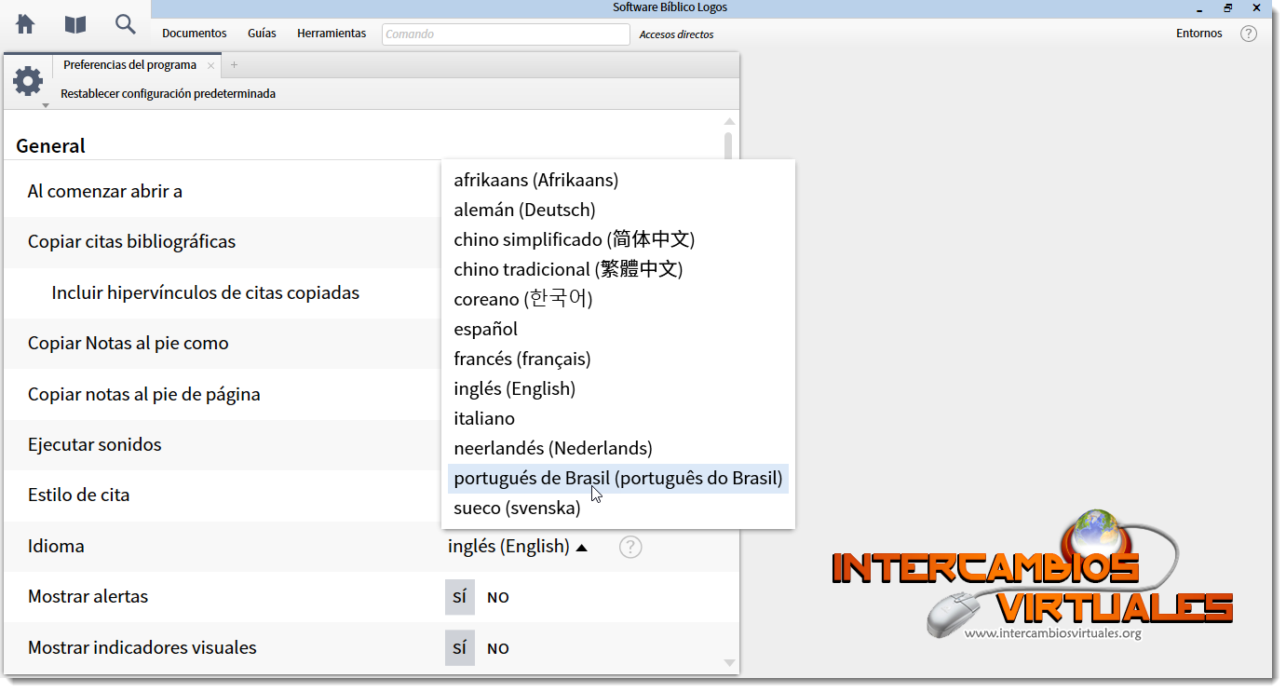Select afrikaans (Afrikaans) language

pos(618,180)
